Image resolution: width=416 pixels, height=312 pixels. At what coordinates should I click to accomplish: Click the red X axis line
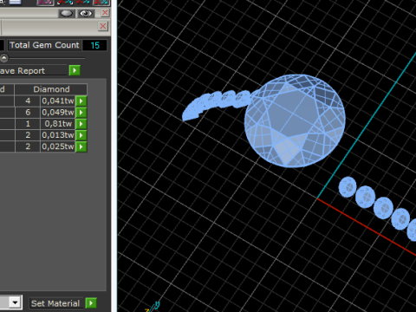pyautogui.click(x=367, y=226)
